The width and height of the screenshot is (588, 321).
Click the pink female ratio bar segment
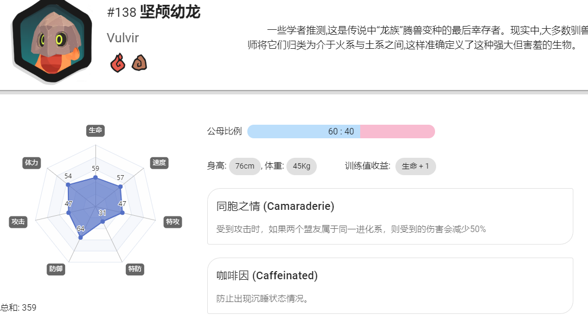pyautogui.click(x=398, y=132)
